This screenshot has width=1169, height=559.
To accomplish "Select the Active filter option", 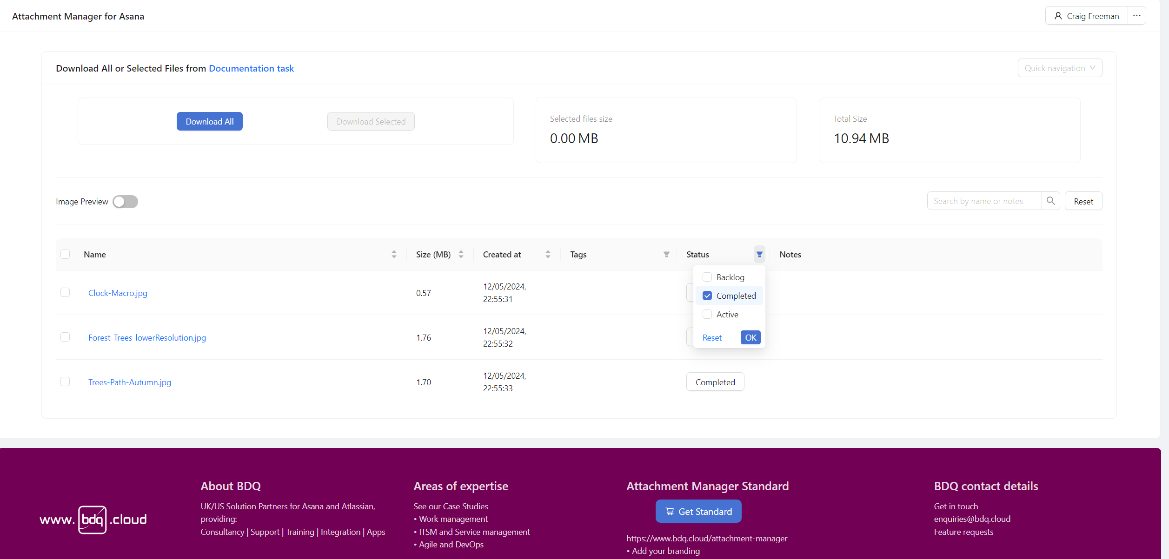I will 707,314.
